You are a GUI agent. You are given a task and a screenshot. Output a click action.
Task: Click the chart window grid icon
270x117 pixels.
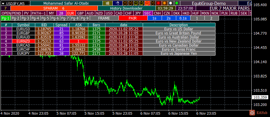(x=107, y=3)
